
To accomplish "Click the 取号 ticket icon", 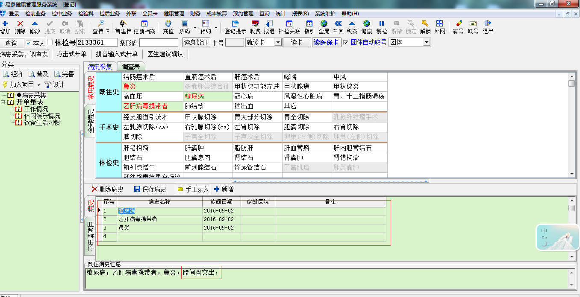I will [473, 23].
